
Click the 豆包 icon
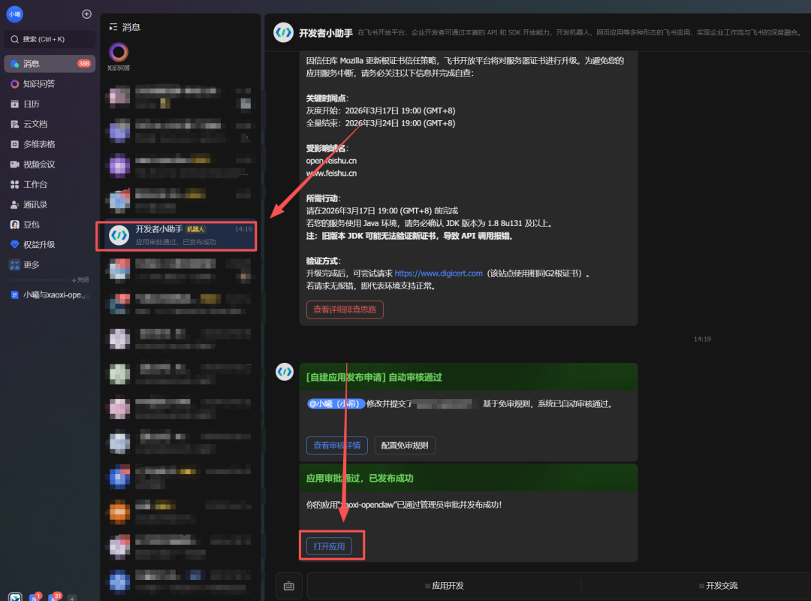(x=14, y=225)
